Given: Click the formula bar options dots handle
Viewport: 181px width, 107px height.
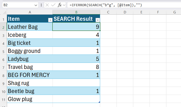Looking at the screenshot, I should click(x=41, y=5).
